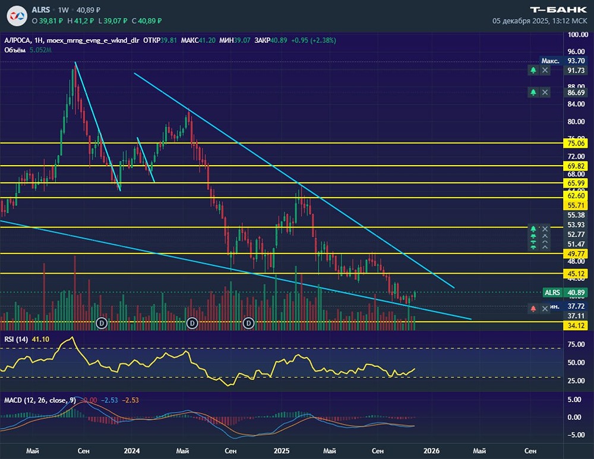Remove the red alert near 37.72
This screenshot has width=594, height=459.
(545, 309)
